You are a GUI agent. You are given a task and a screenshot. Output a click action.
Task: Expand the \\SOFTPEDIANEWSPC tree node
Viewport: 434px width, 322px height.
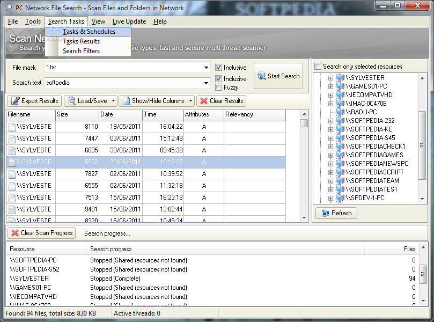pyautogui.click(x=330, y=164)
